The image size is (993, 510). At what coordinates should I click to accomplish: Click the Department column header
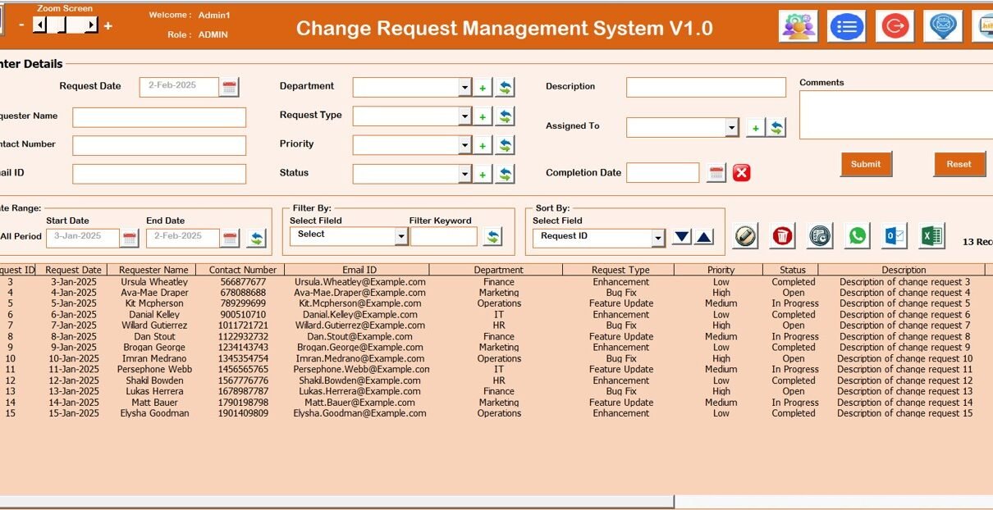point(498,270)
